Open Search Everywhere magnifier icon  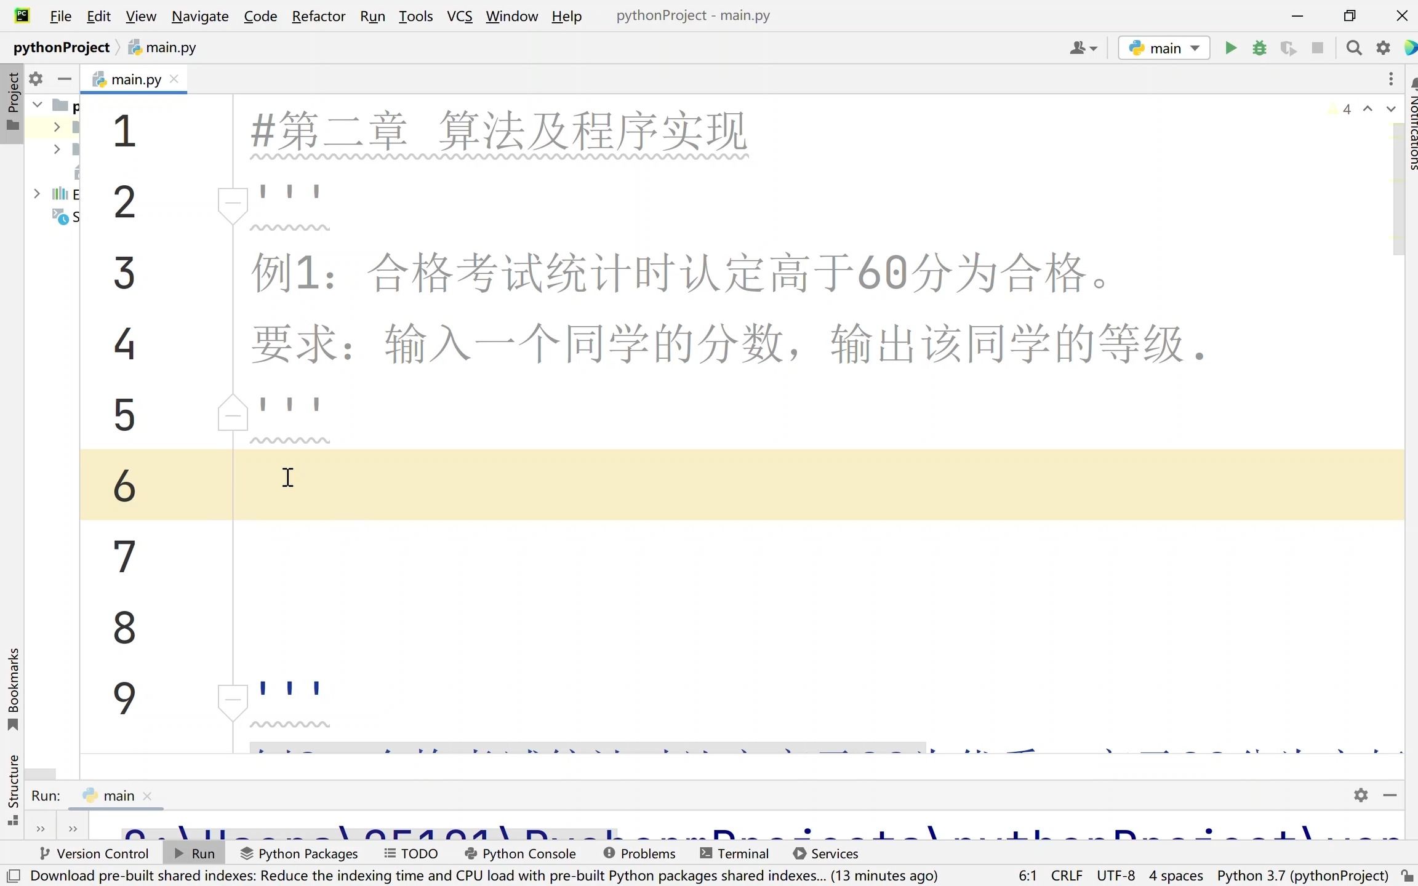click(1353, 48)
